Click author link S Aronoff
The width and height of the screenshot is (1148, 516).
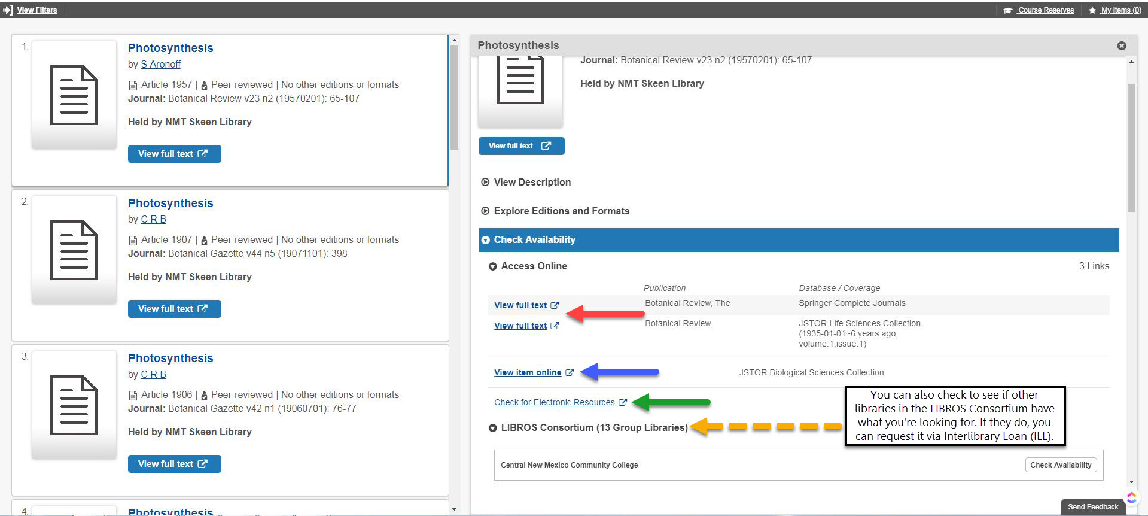coord(160,64)
